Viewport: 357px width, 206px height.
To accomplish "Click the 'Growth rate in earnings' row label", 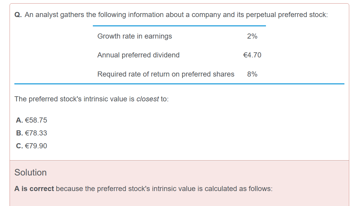I will 134,36.
